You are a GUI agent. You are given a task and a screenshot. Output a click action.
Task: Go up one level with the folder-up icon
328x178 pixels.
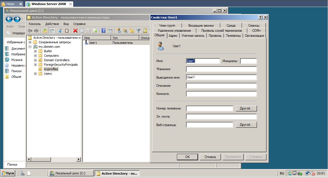point(45,31)
